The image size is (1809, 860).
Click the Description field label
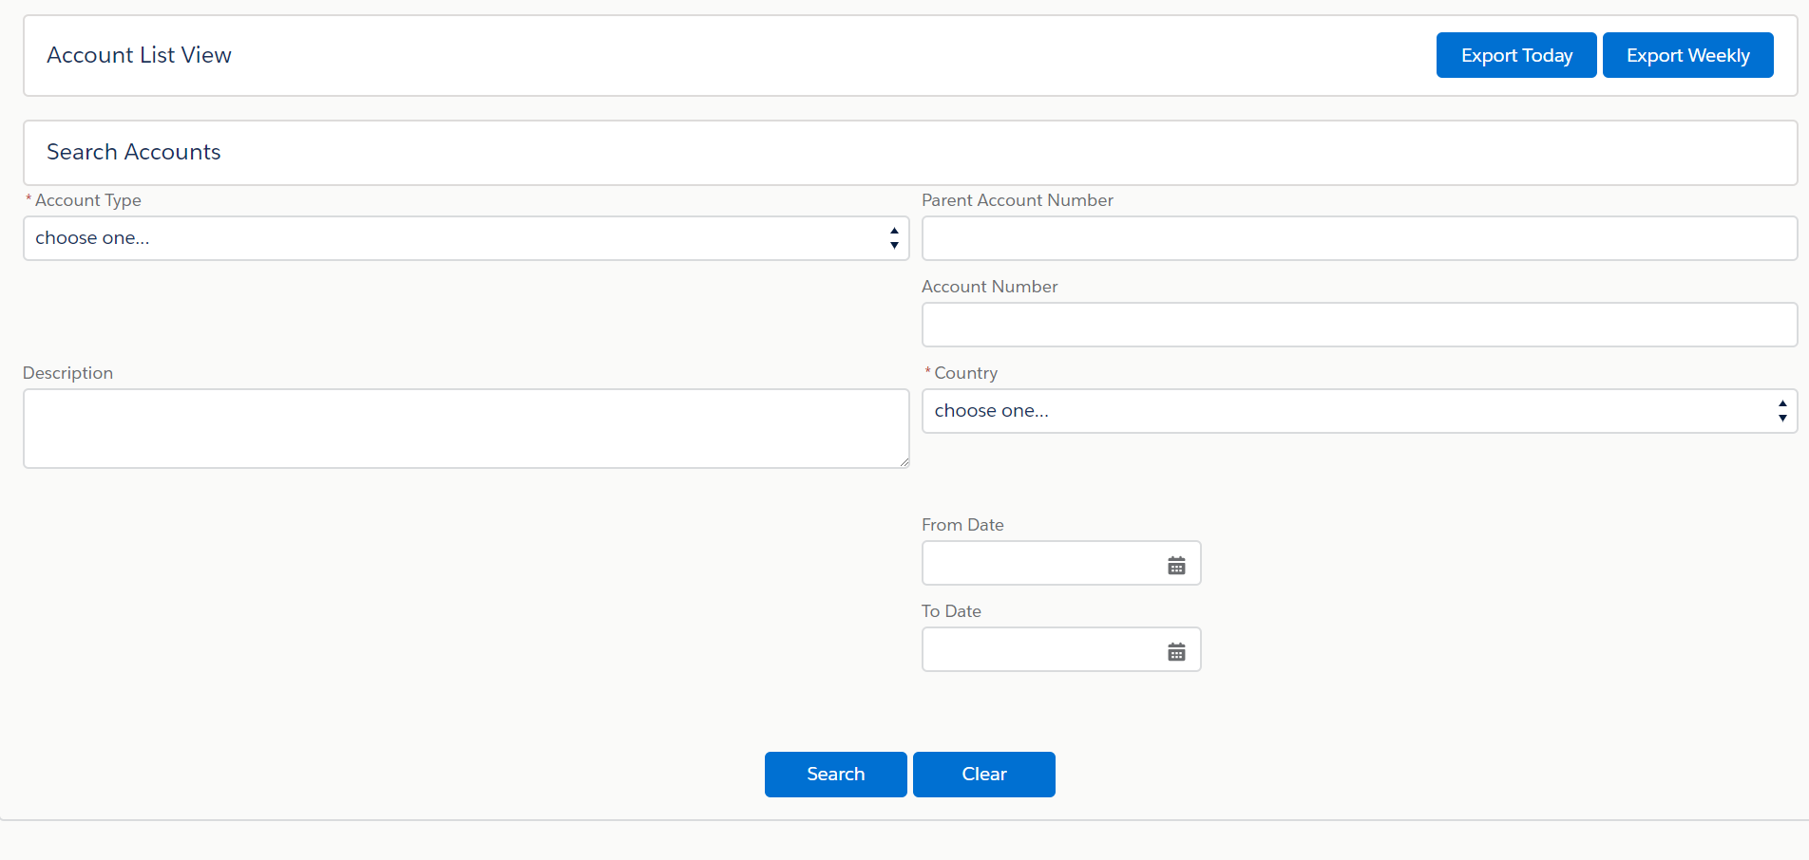click(x=67, y=373)
